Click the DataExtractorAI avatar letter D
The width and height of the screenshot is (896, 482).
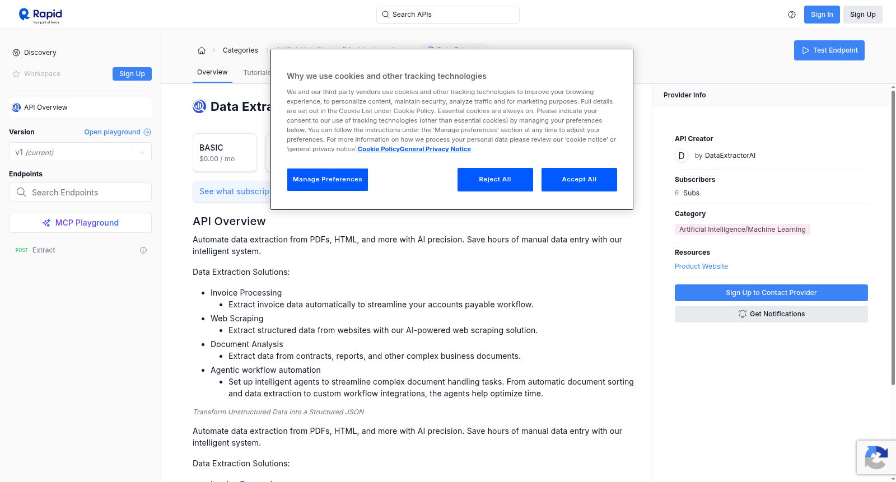[682, 156]
